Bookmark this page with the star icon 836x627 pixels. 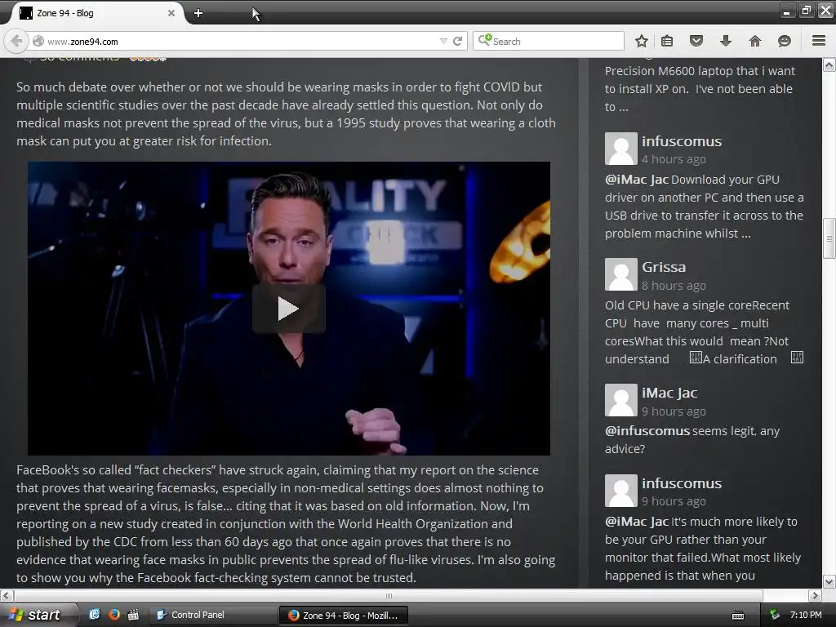(642, 41)
